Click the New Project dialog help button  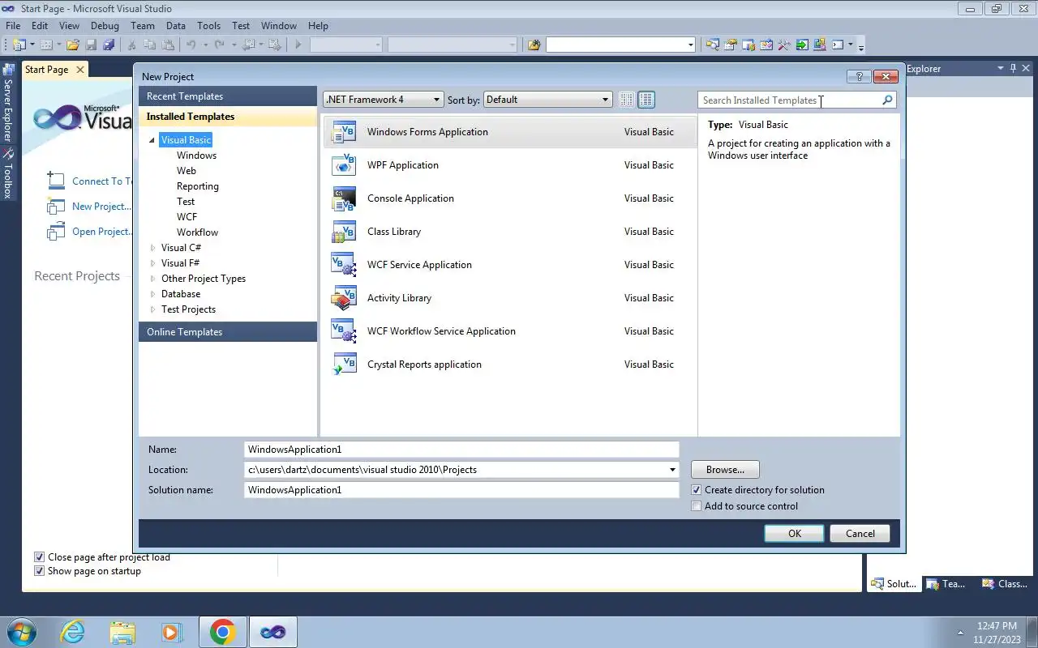(x=859, y=76)
